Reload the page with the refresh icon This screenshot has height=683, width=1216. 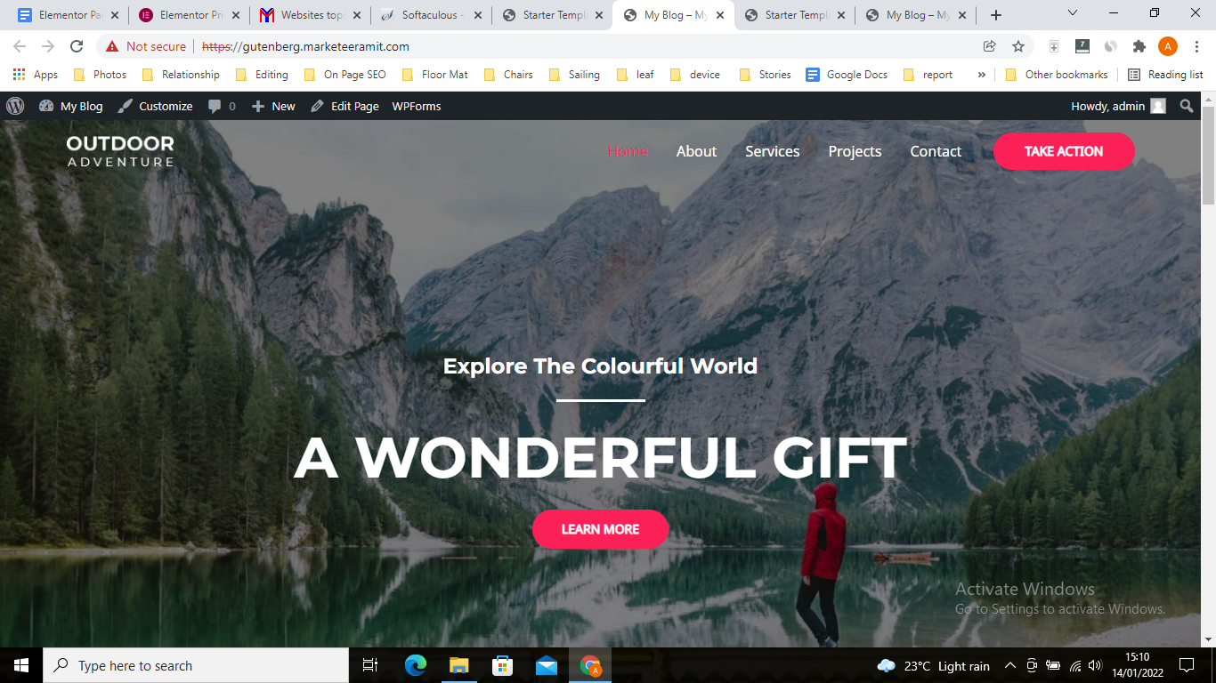tap(77, 46)
